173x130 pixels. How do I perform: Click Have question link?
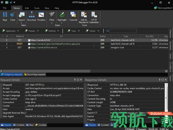(x=165, y=8)
